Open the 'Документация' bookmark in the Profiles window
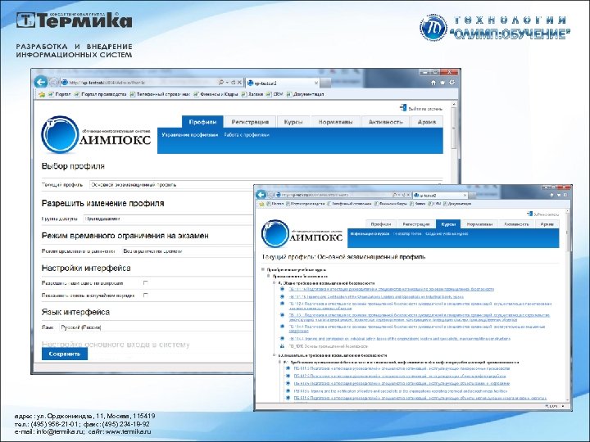 coord(305,94)
